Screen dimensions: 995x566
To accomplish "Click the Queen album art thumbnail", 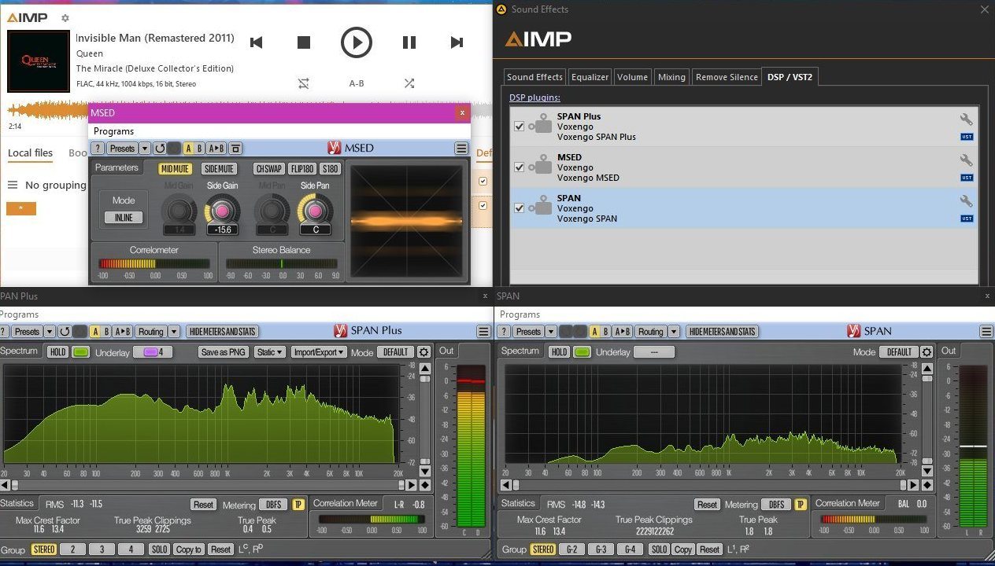I will coord(39,61).
